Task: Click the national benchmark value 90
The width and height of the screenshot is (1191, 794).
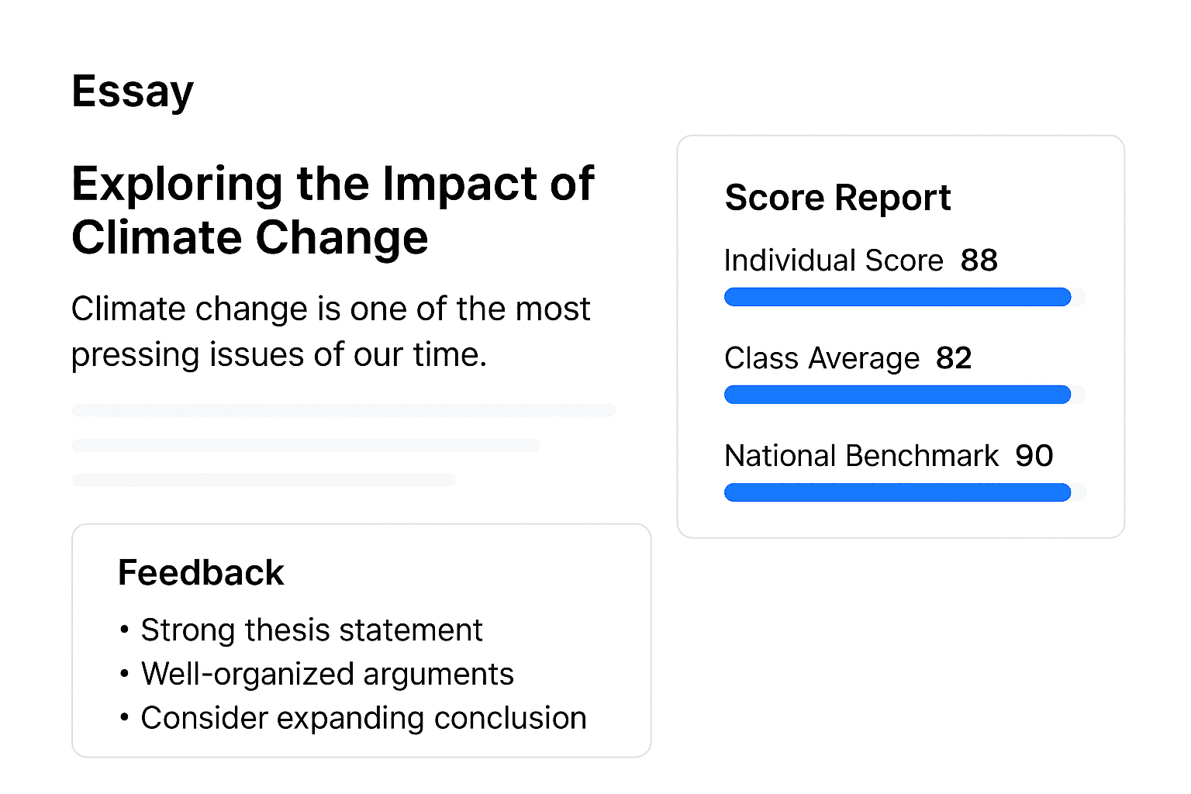Action: pos(1034,456)
